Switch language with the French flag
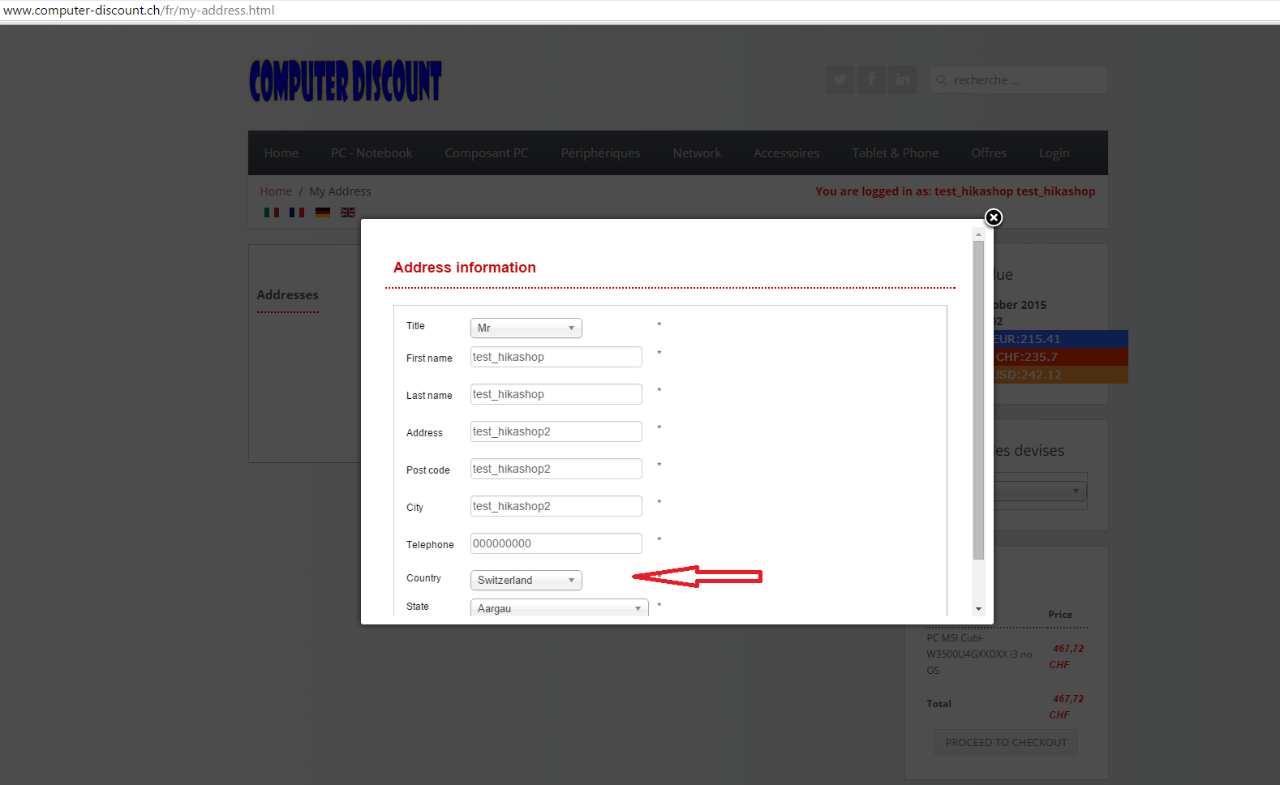Viewport: 1280px width, 785px height. [x=297, y=212]
